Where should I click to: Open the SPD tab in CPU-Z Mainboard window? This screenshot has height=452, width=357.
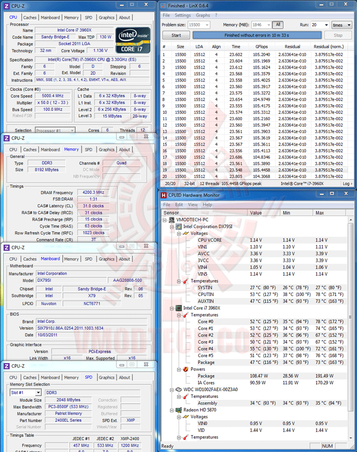click(x=89, y=259)
